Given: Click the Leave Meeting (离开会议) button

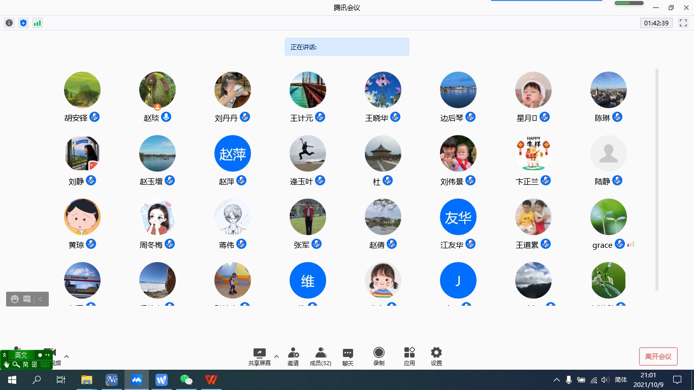Looking at the screenshot, I should click(x=658, y=356).
